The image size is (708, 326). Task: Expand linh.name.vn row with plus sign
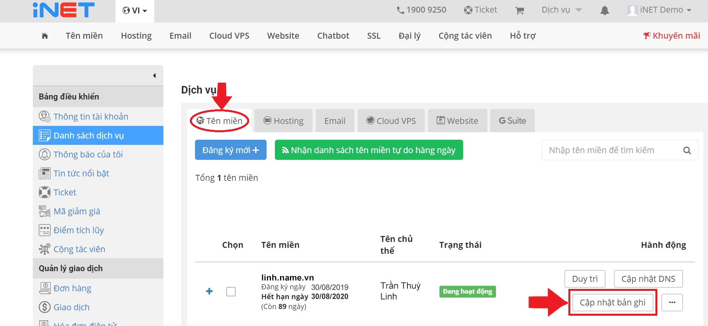[x=210, y=291]
